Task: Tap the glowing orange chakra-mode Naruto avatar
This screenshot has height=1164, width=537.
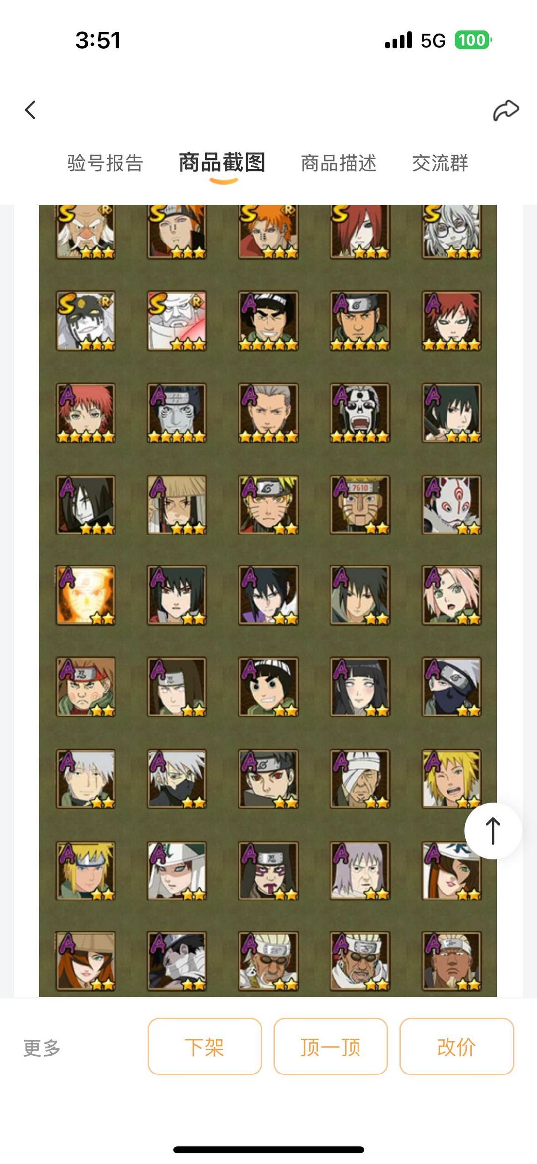Action: [x=86, y=595]
